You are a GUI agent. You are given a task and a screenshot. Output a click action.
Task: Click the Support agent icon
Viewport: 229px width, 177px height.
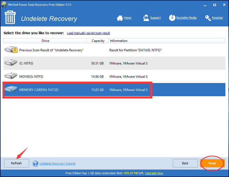[146, 18]
